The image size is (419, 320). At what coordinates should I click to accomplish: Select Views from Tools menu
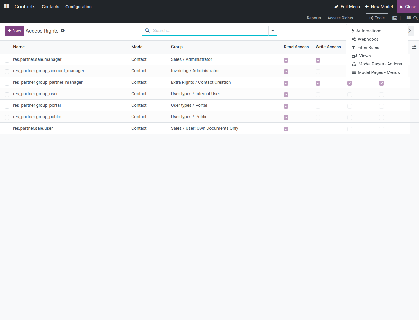click(377, 56)
